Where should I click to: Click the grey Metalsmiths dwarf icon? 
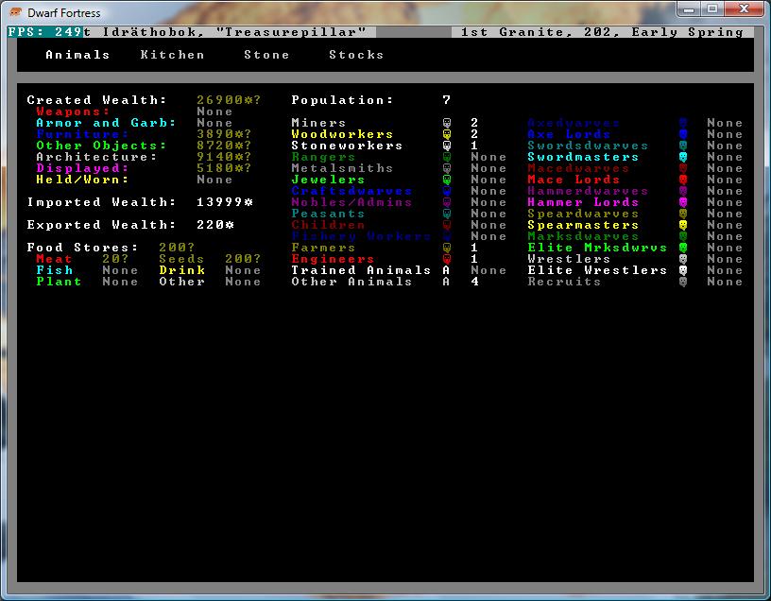click(447, 168)
